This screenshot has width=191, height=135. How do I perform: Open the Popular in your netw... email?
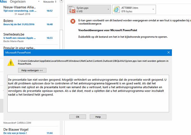[x=29, y=47]
